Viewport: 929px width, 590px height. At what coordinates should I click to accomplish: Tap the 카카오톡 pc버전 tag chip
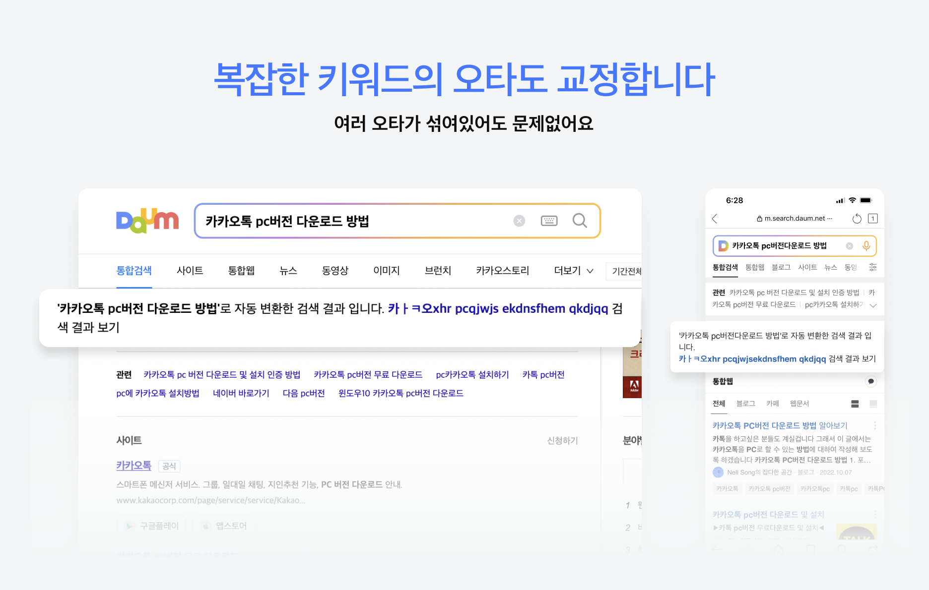point(769,489)
